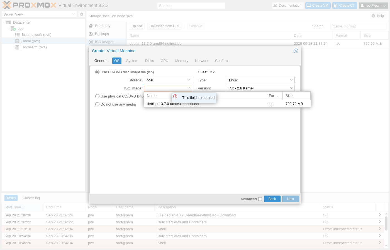
Task: Click the Start Time sort arrow
Action: pos(23,207)
